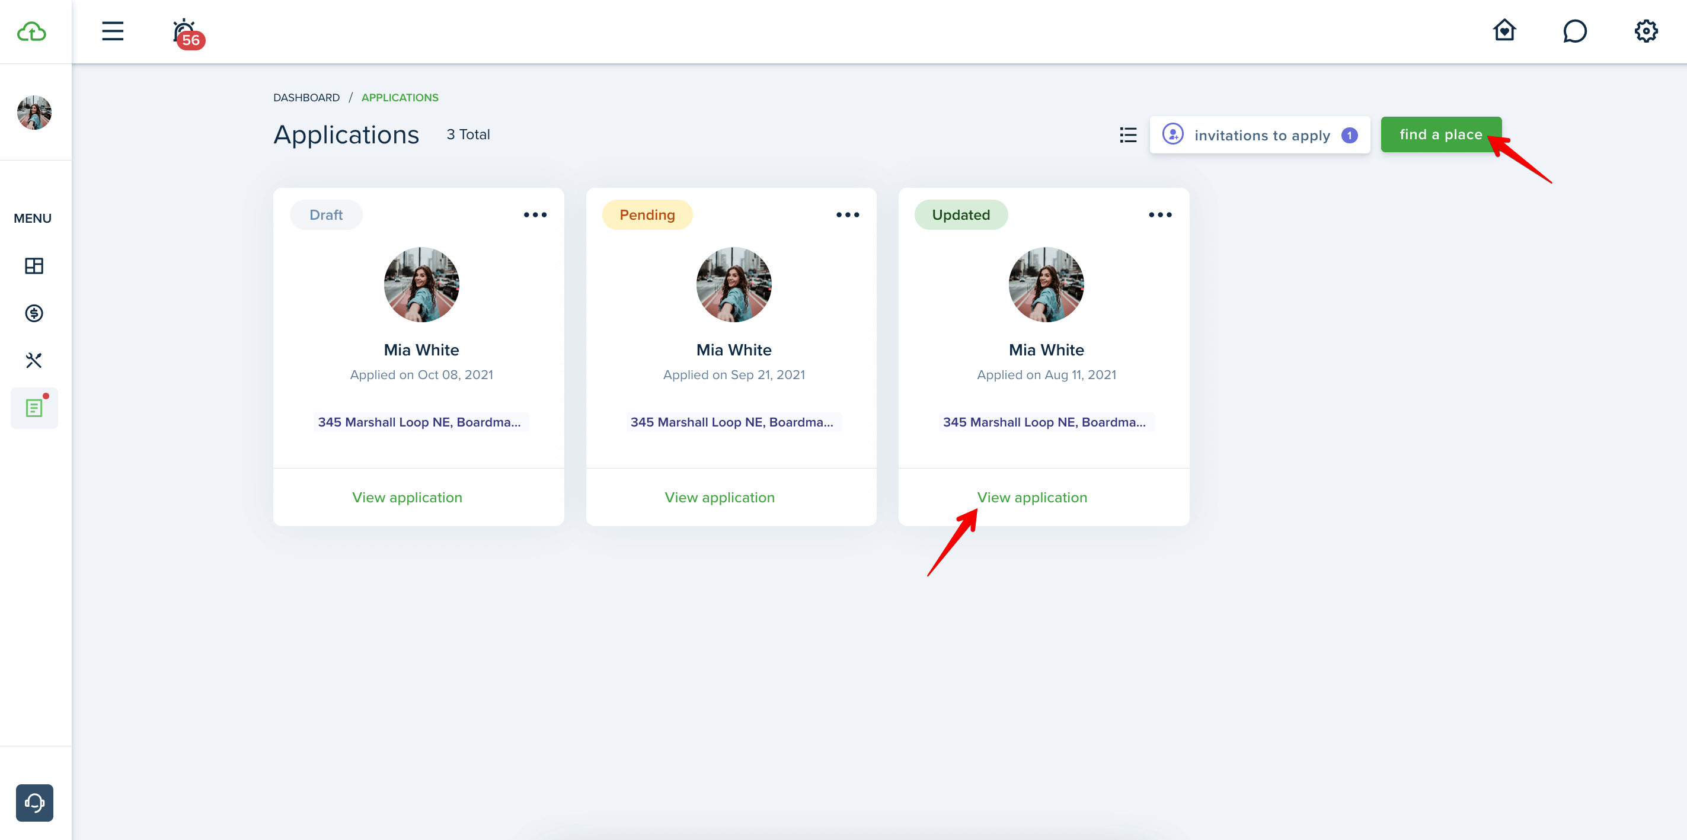Click APPLICATIONS breadcrumb

click(400, 98)
